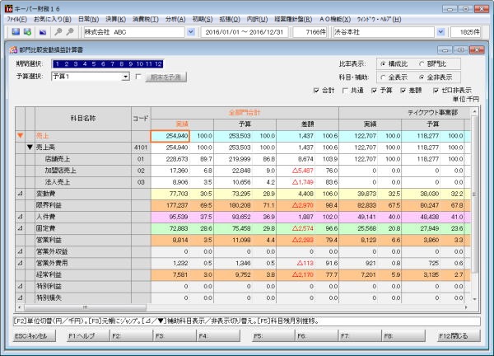Click month 12 in the 期間選択 strip
The image size is (494, 356).
click(x=158, y=64)
